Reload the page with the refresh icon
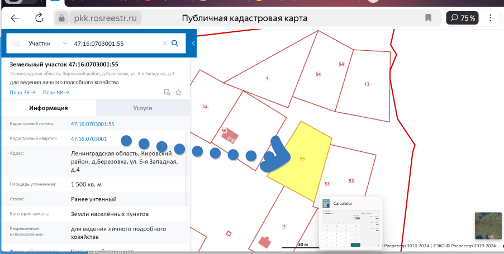Screen dimensions: 504x254 pos(39,18)
